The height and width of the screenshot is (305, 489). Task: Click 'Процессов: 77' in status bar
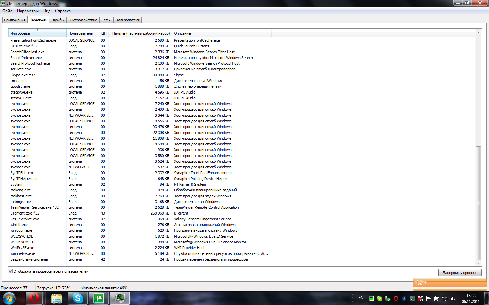pyautogui.click(x=14, y=288)
